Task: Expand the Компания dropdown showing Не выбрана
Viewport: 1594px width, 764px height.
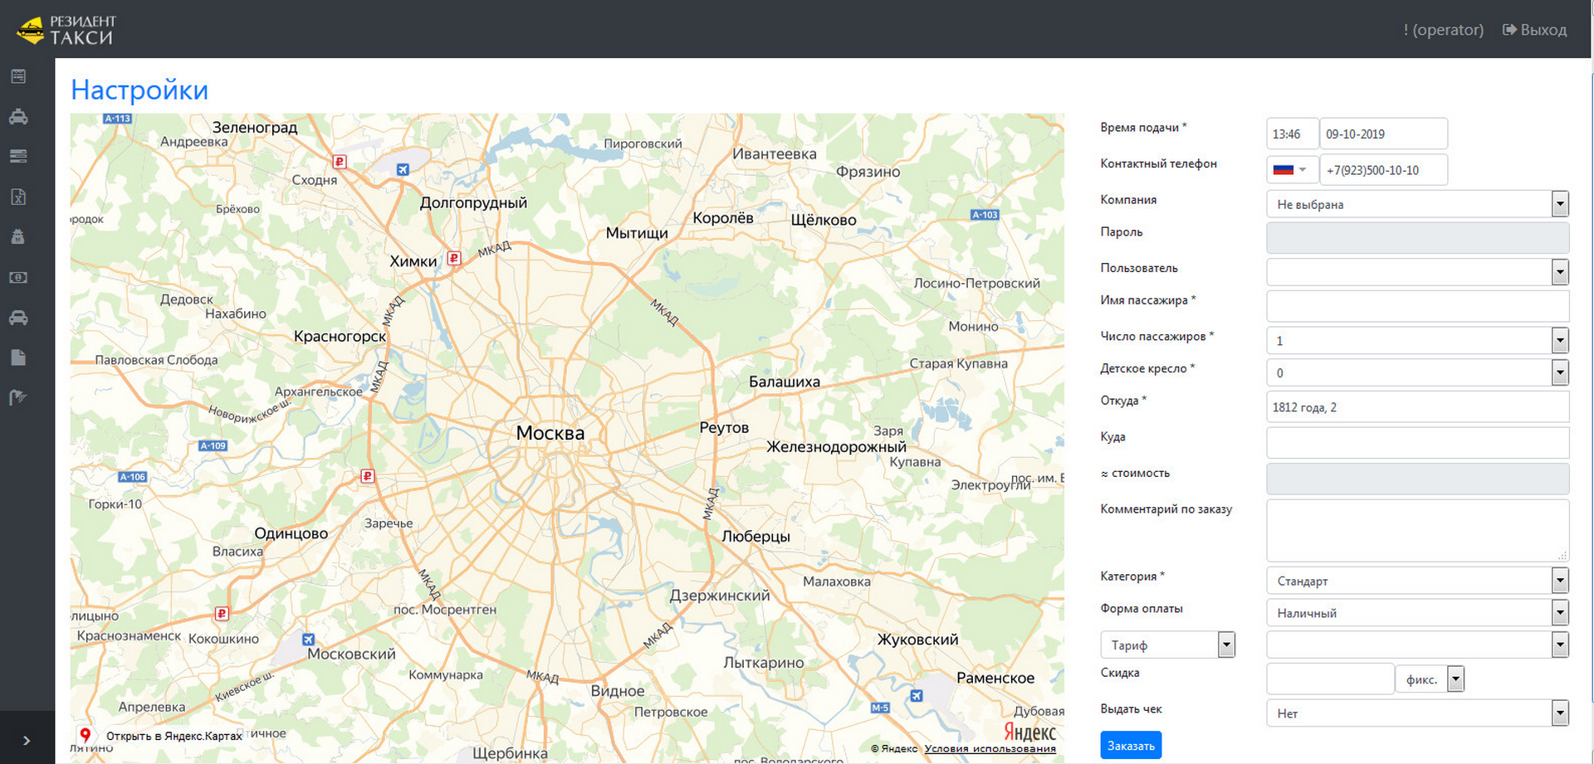Action: (x=1559, y=204)
